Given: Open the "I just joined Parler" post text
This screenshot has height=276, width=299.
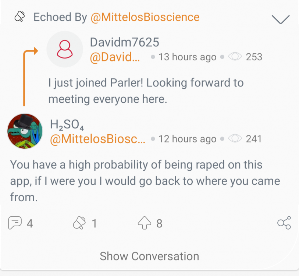Looking at the screenshot, I should [146, 91].
